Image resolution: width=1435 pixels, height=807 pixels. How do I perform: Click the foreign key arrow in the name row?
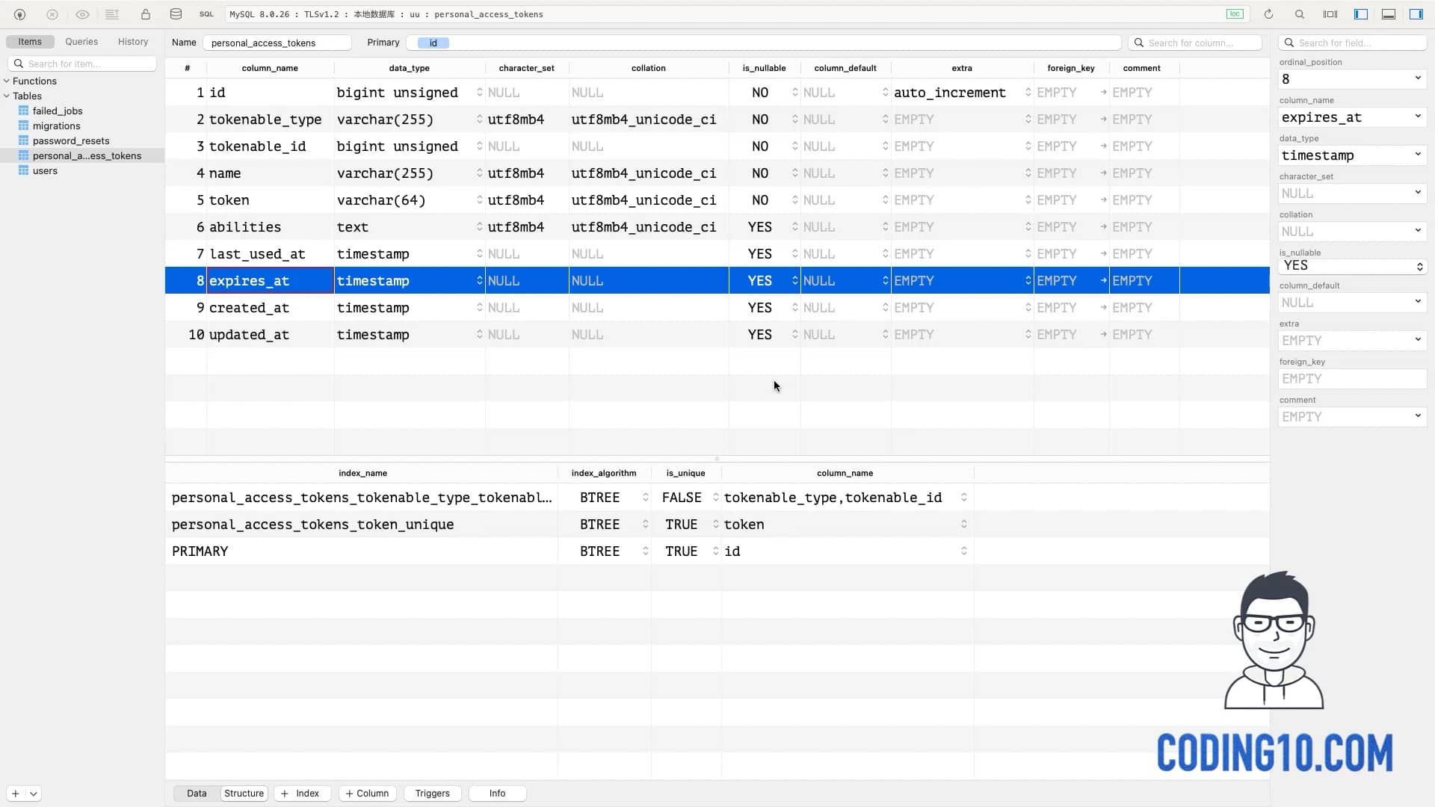pyautogui.click(x=1103, y=173)
